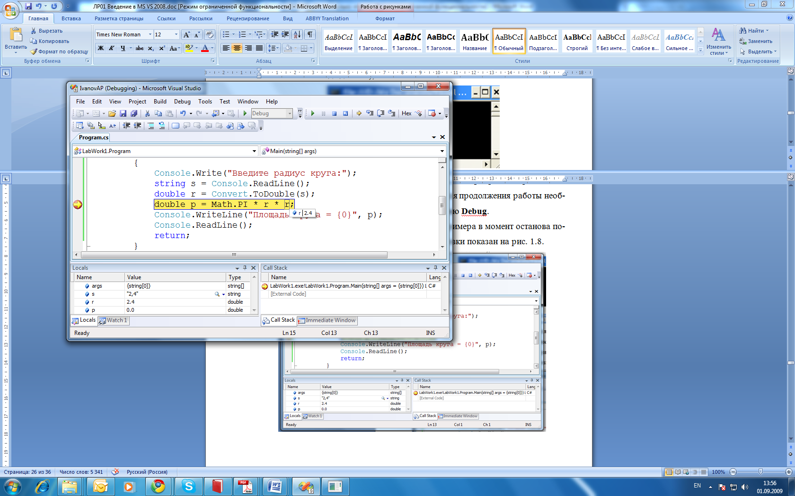Open Build menu in Visual Studio
Screen dimensions: 795x496
160,102
